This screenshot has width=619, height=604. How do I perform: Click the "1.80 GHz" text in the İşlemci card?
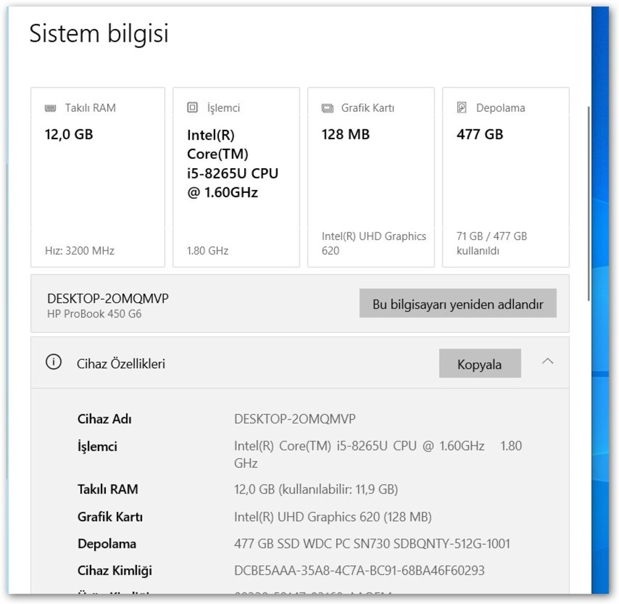point(208,251)
